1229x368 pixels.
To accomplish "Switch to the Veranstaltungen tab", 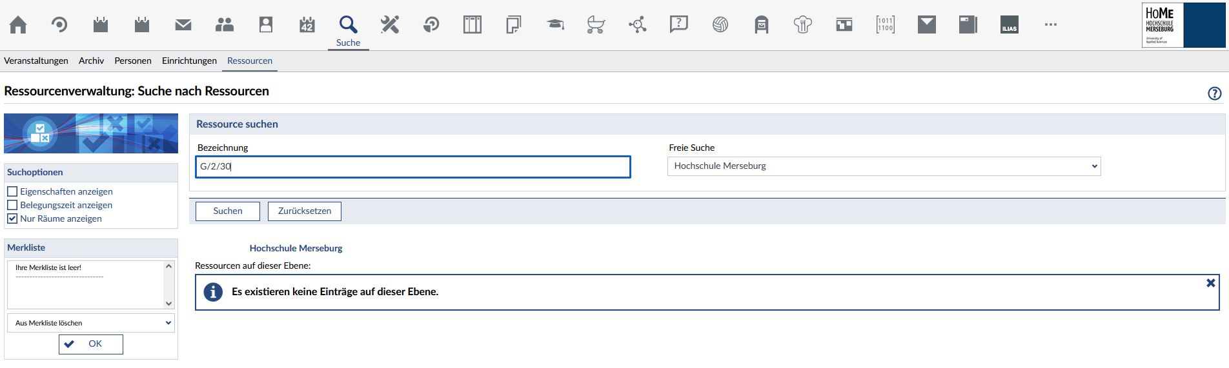I will coord(36,61).
